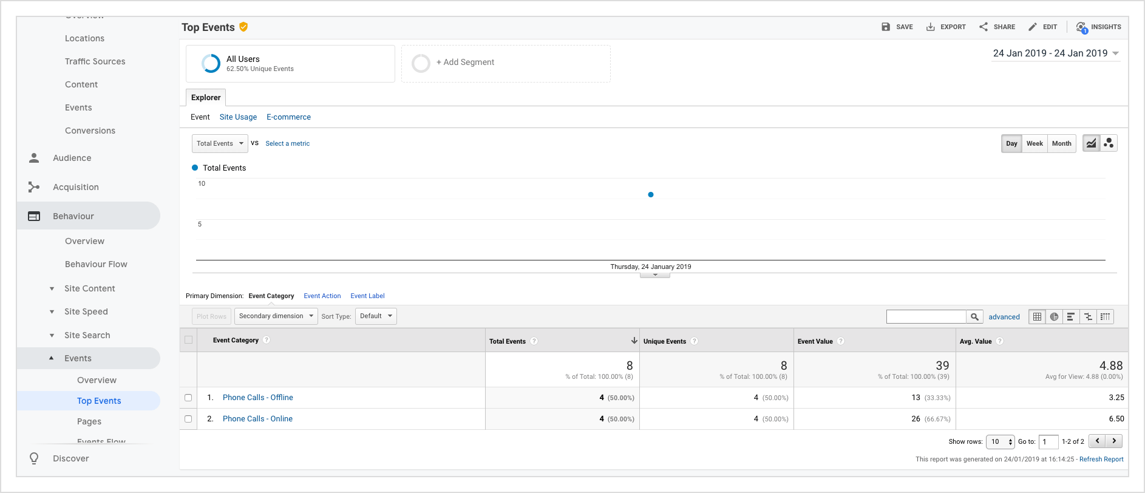
Task: Expand the Site Speed tree item
Action: click(x=52, y=311)
